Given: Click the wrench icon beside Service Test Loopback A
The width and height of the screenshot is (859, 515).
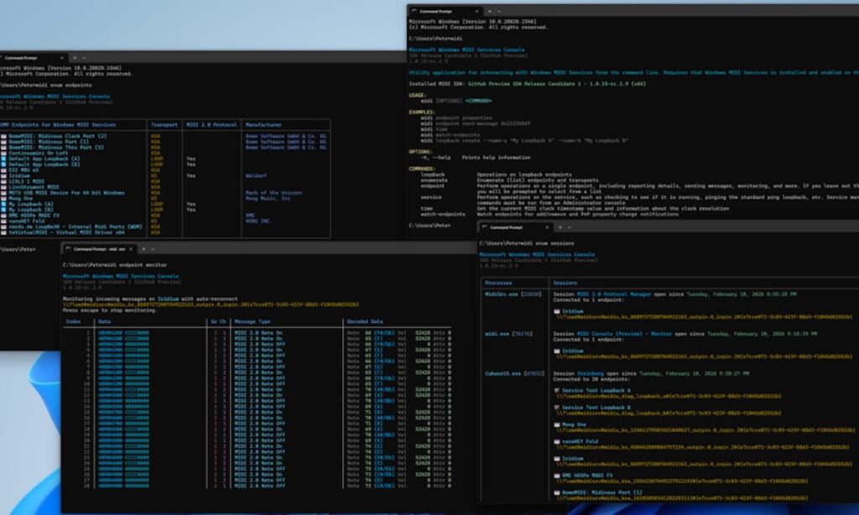Looking at the screenshot, I should click(556, 390).
